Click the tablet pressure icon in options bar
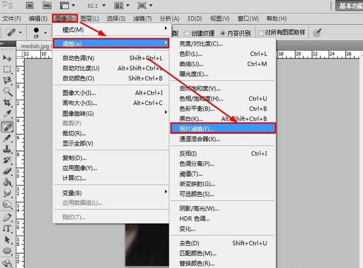 317,33
